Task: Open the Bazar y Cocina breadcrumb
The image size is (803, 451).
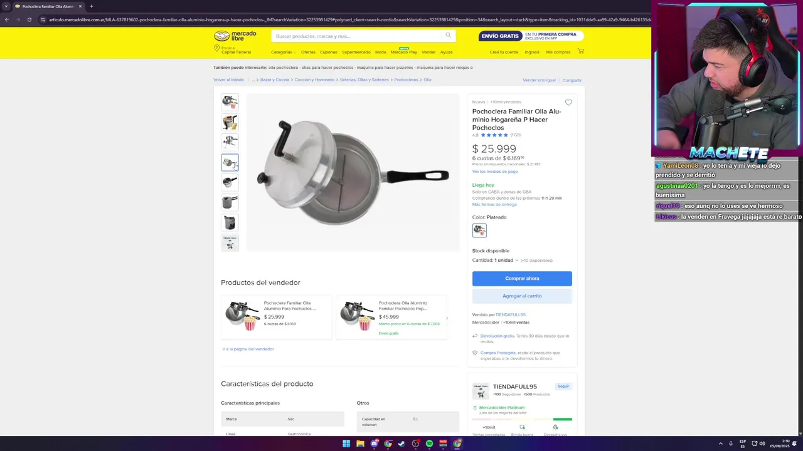Action: (275, 80)
